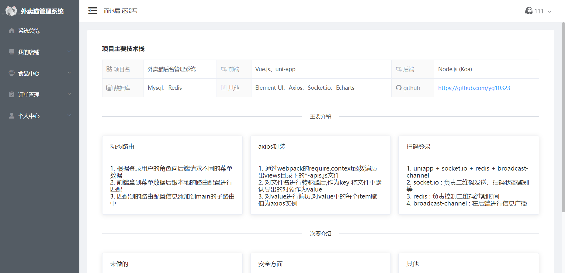Click the 未做的 card header
The width and height of the screenshot is (565, 273).
[x=172, y=264]
